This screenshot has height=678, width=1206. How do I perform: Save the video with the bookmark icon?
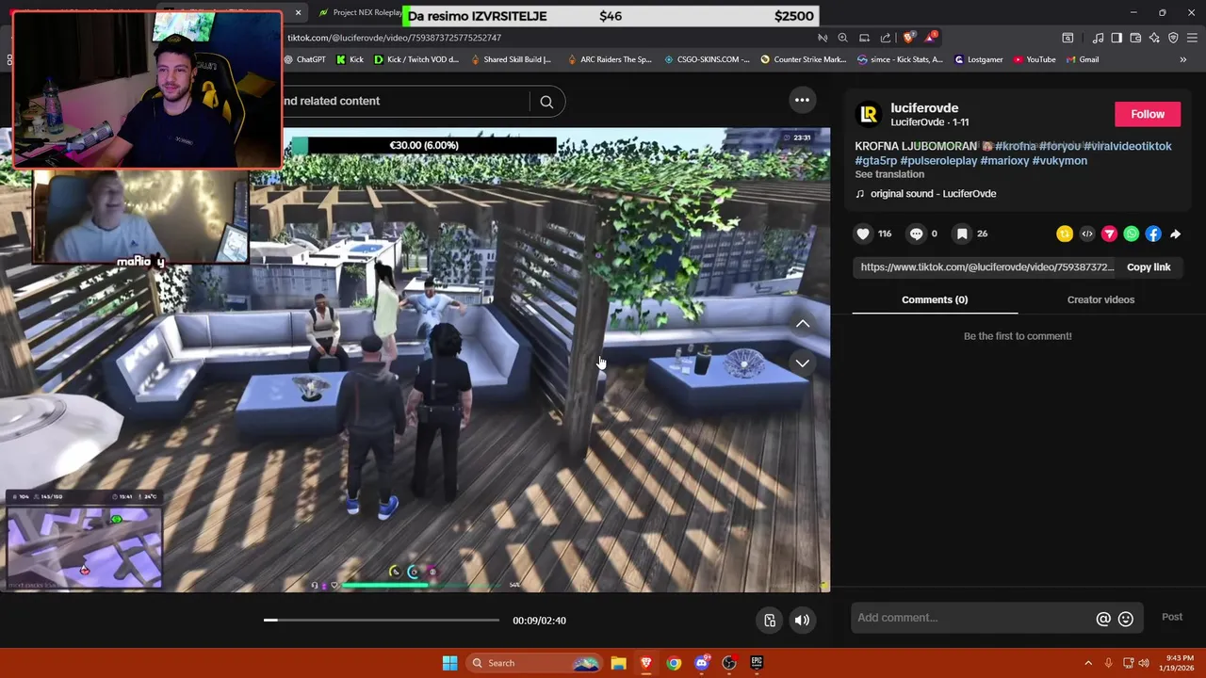coord(962,234)
